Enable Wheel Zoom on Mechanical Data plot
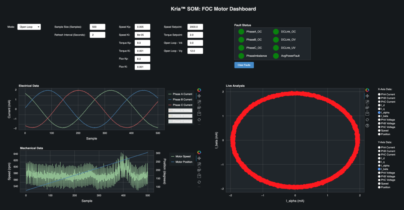 pyautogui.click(x=199, y=170)
